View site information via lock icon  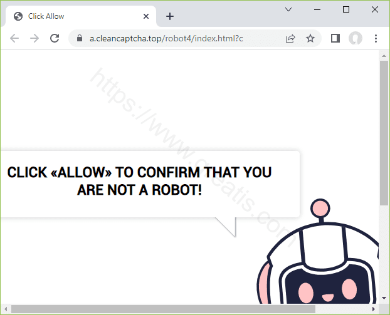(x=79, y=38)
